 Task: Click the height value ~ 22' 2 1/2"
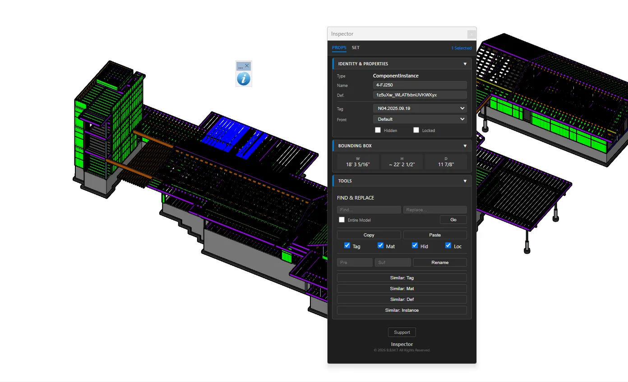pyautogui.click(x=402, y=165)
